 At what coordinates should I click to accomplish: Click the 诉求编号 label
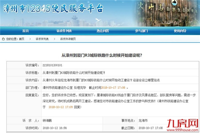point(32,65)
